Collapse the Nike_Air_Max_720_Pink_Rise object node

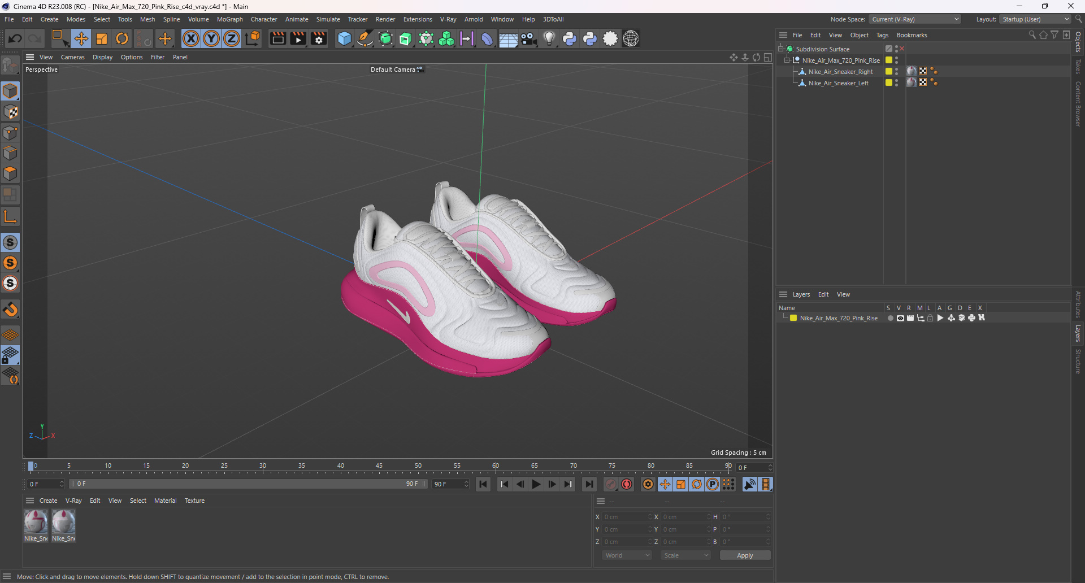(787, 60)
